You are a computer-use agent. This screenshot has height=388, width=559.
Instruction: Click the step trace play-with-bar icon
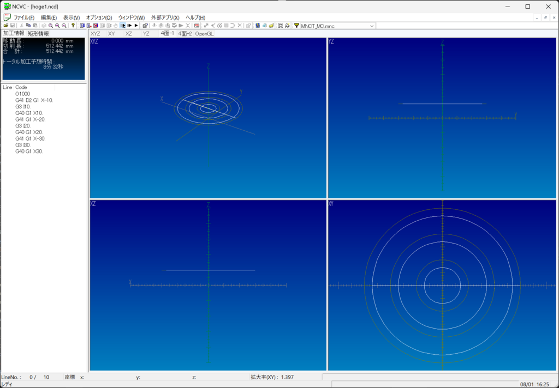(129, 26)
